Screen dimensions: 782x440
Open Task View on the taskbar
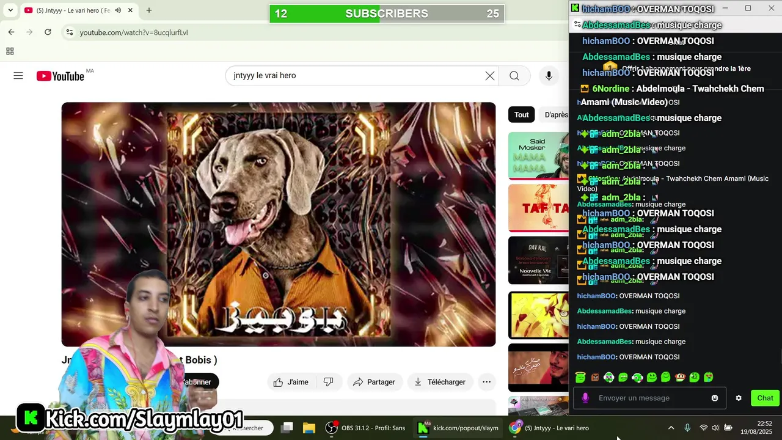287,428
